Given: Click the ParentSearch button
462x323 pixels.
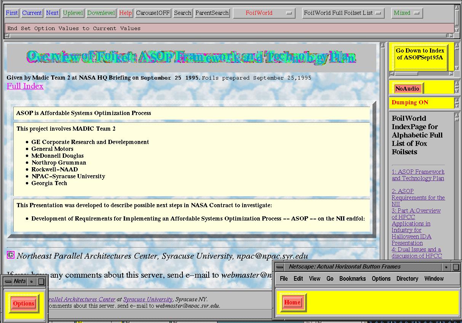Looking at the screenshot, I should 212,13.
